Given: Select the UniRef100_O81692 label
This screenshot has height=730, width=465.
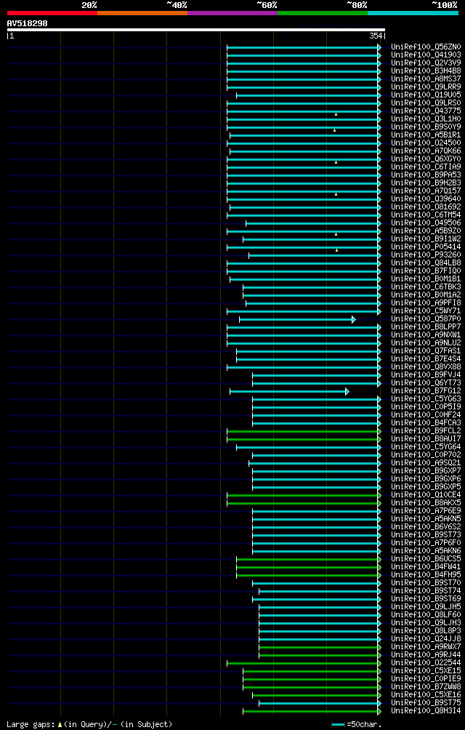Looking at the screenshot, I should coord(426,206).
